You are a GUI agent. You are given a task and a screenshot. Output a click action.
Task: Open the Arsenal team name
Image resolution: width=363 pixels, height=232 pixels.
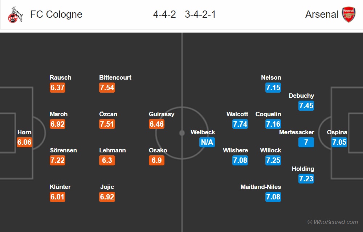coord(322,14)
